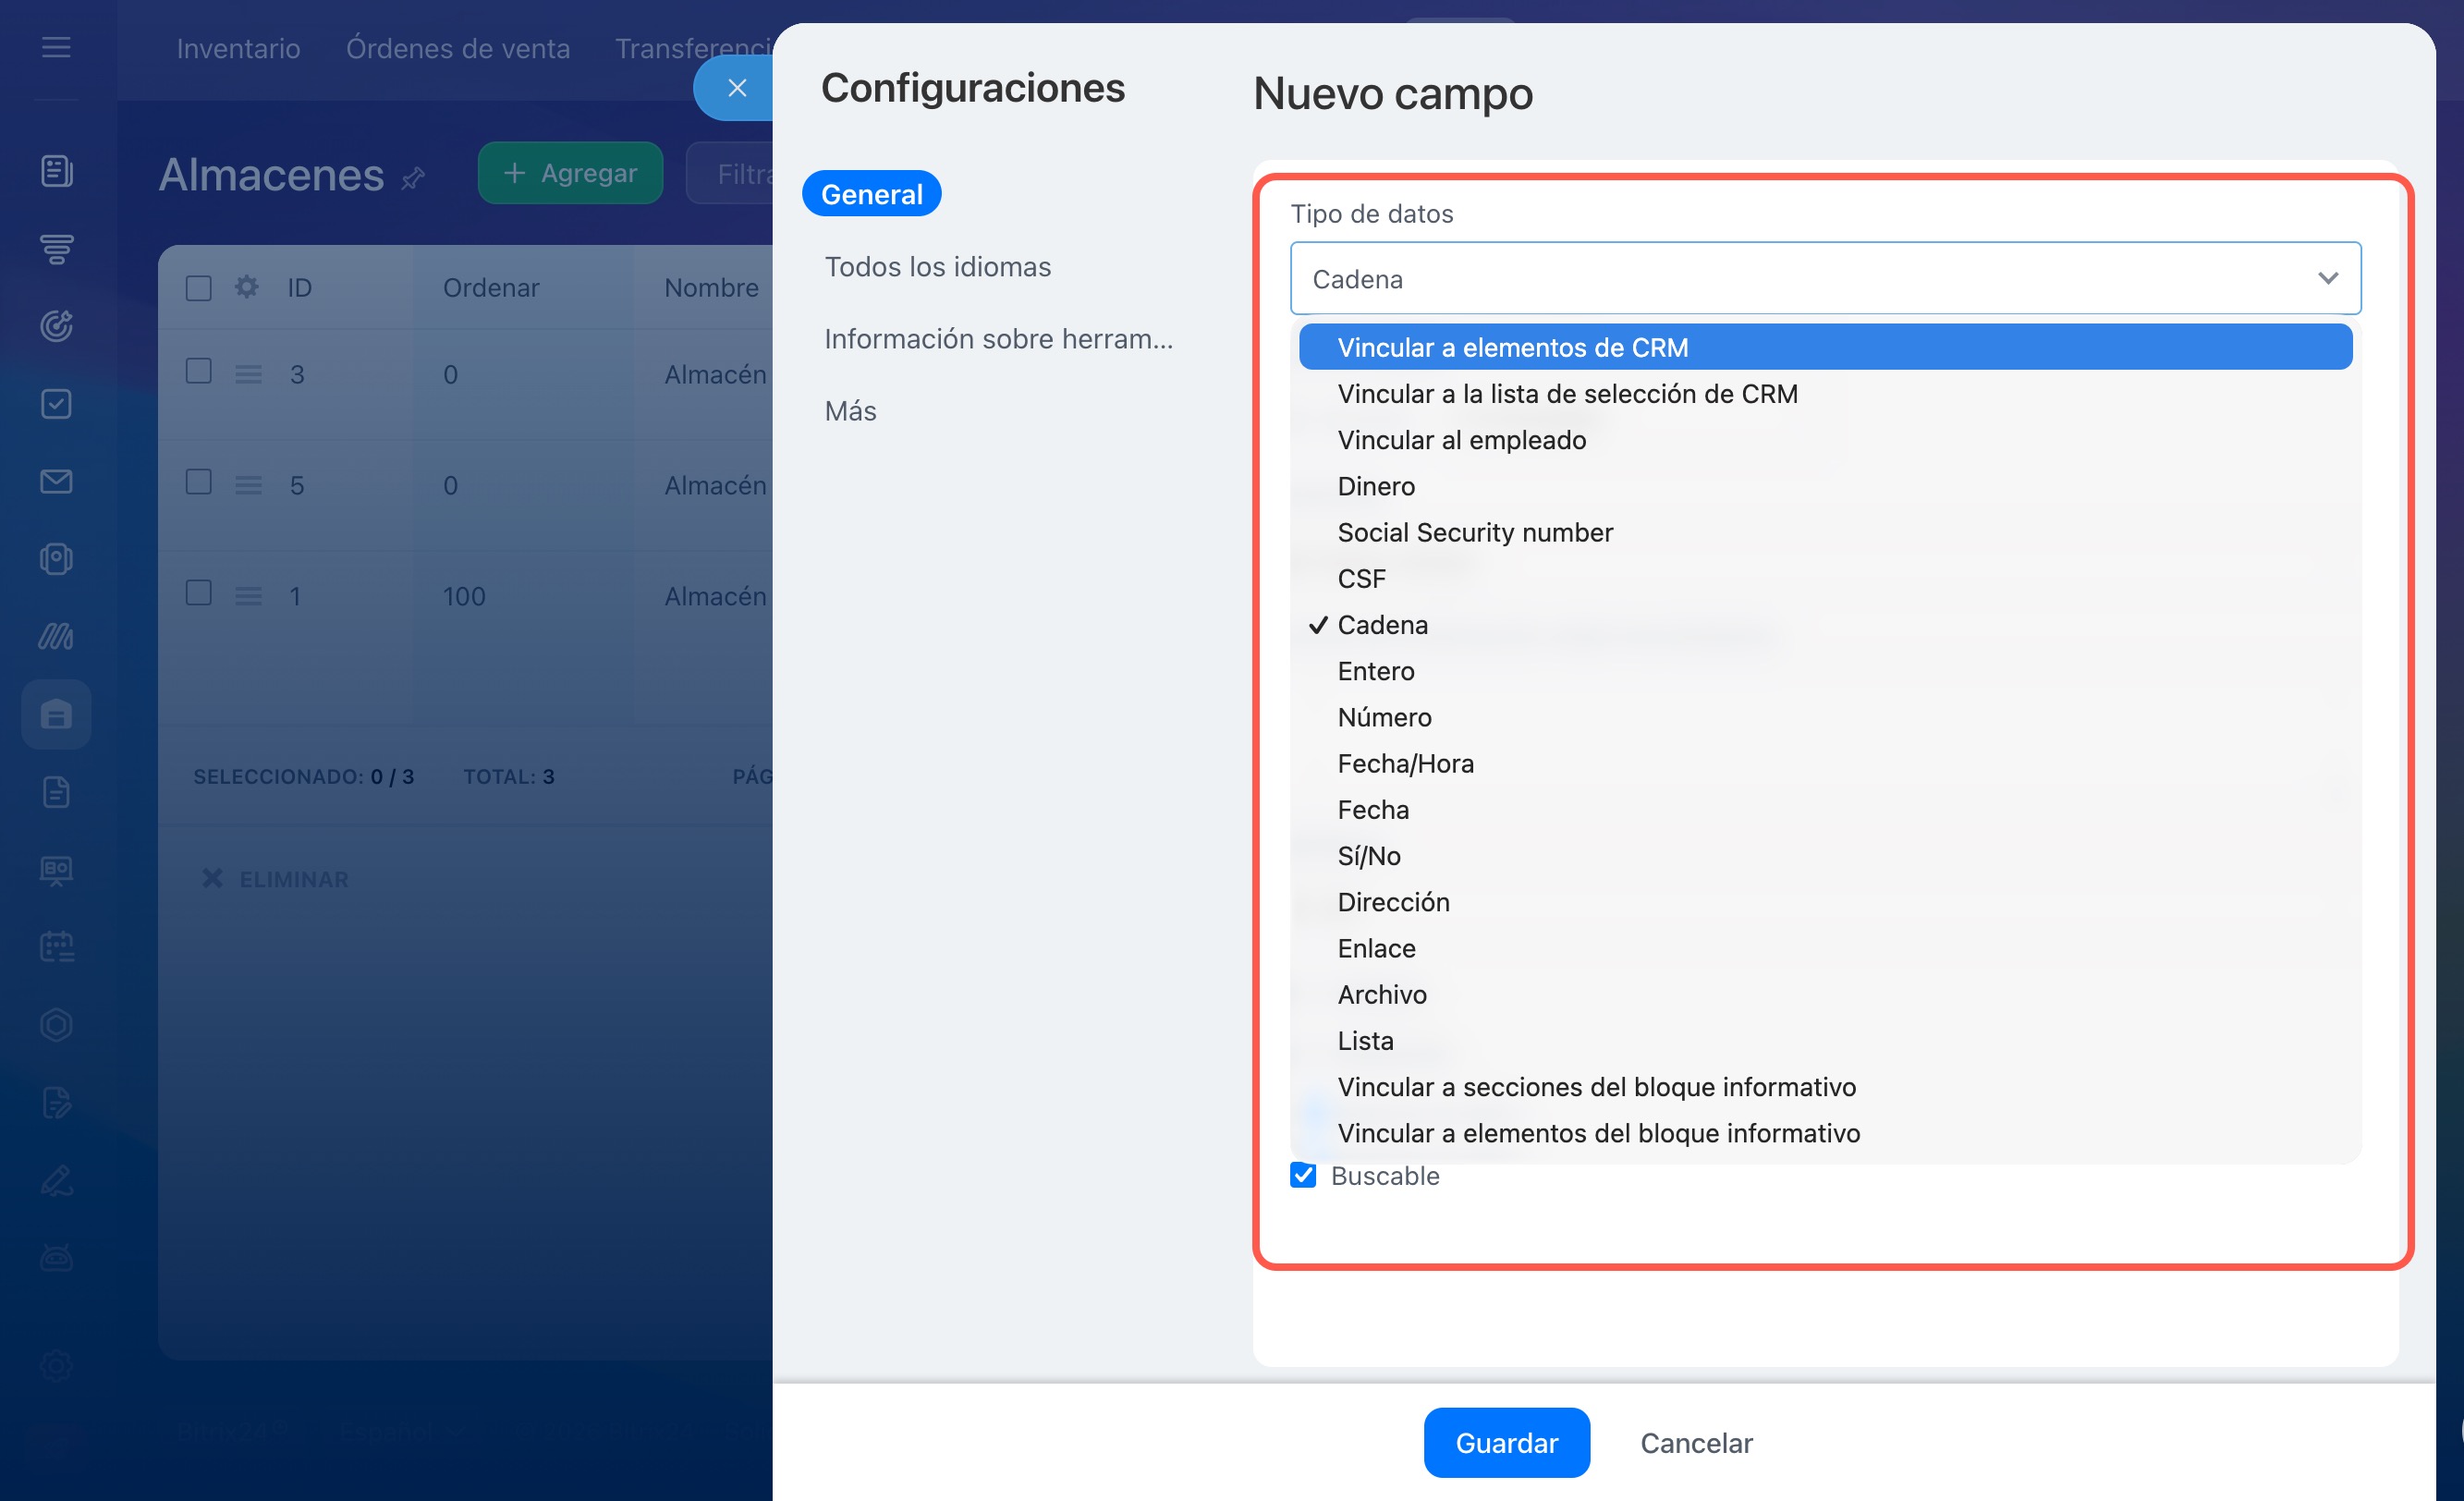Check the row with ID 3
Image resolution: width=2464 pixels, height=1501 pixels.
coord(199,372)
